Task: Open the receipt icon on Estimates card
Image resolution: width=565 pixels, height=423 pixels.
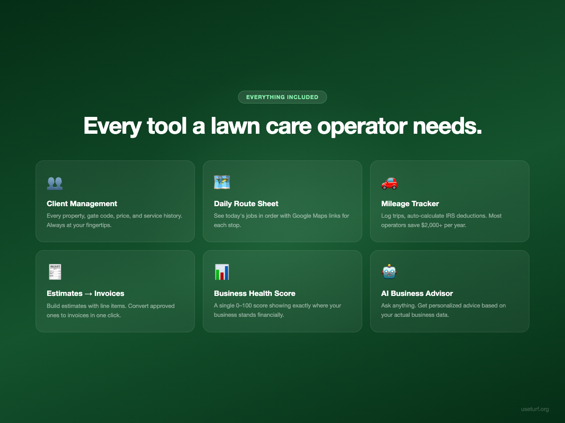Action: (x=55, y=272)
